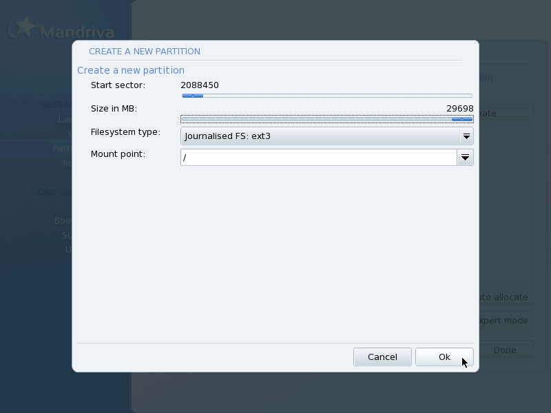Select the Journalised FS: ext3 combo box

(326, 136)
